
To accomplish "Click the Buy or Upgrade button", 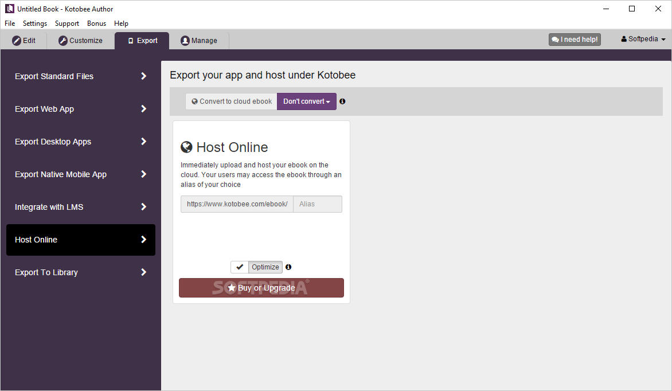I will (261, 288).
